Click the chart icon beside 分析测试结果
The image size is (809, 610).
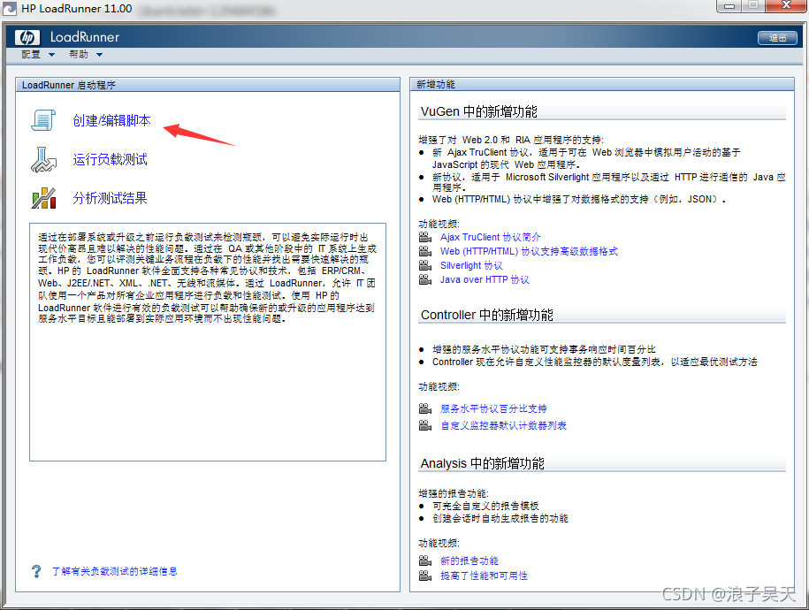pyautogui.click(x=44, y=198)
